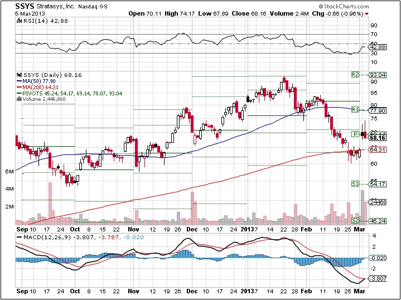Click the red 64.31 MA(200) axis tag
Viewport: 401px width, 300px height.
click(378, 149)
